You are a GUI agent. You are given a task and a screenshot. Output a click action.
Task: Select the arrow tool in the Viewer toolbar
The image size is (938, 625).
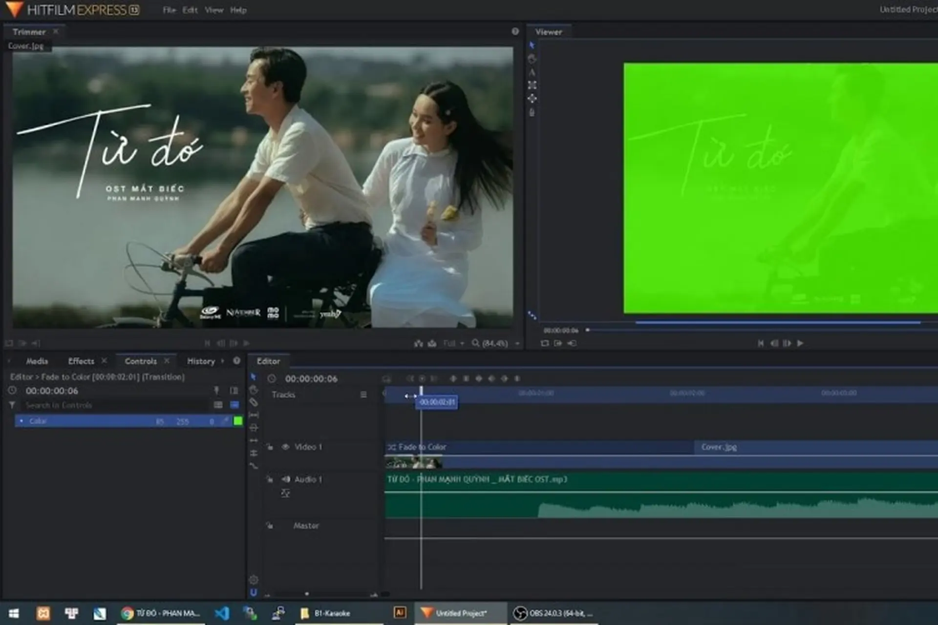click(532, 45)
